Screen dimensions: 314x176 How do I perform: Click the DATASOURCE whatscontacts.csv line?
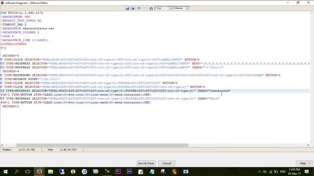(27, 28)
